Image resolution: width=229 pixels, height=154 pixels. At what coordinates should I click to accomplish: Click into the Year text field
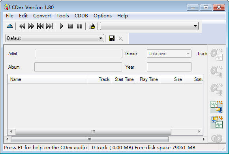[x=169, y=67]
